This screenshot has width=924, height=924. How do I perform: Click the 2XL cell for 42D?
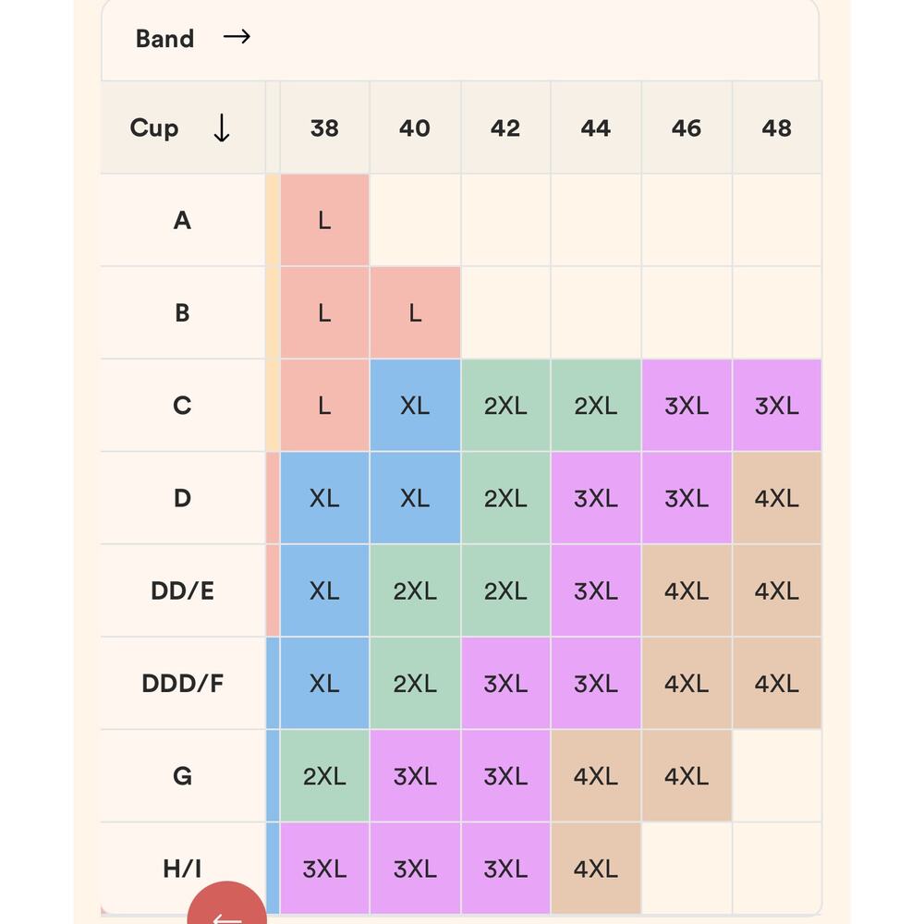(x=505, y=498)
